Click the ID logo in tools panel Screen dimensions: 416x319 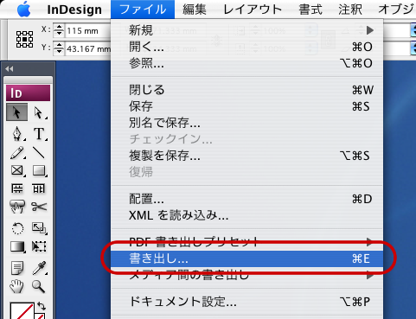coord(28,93)
